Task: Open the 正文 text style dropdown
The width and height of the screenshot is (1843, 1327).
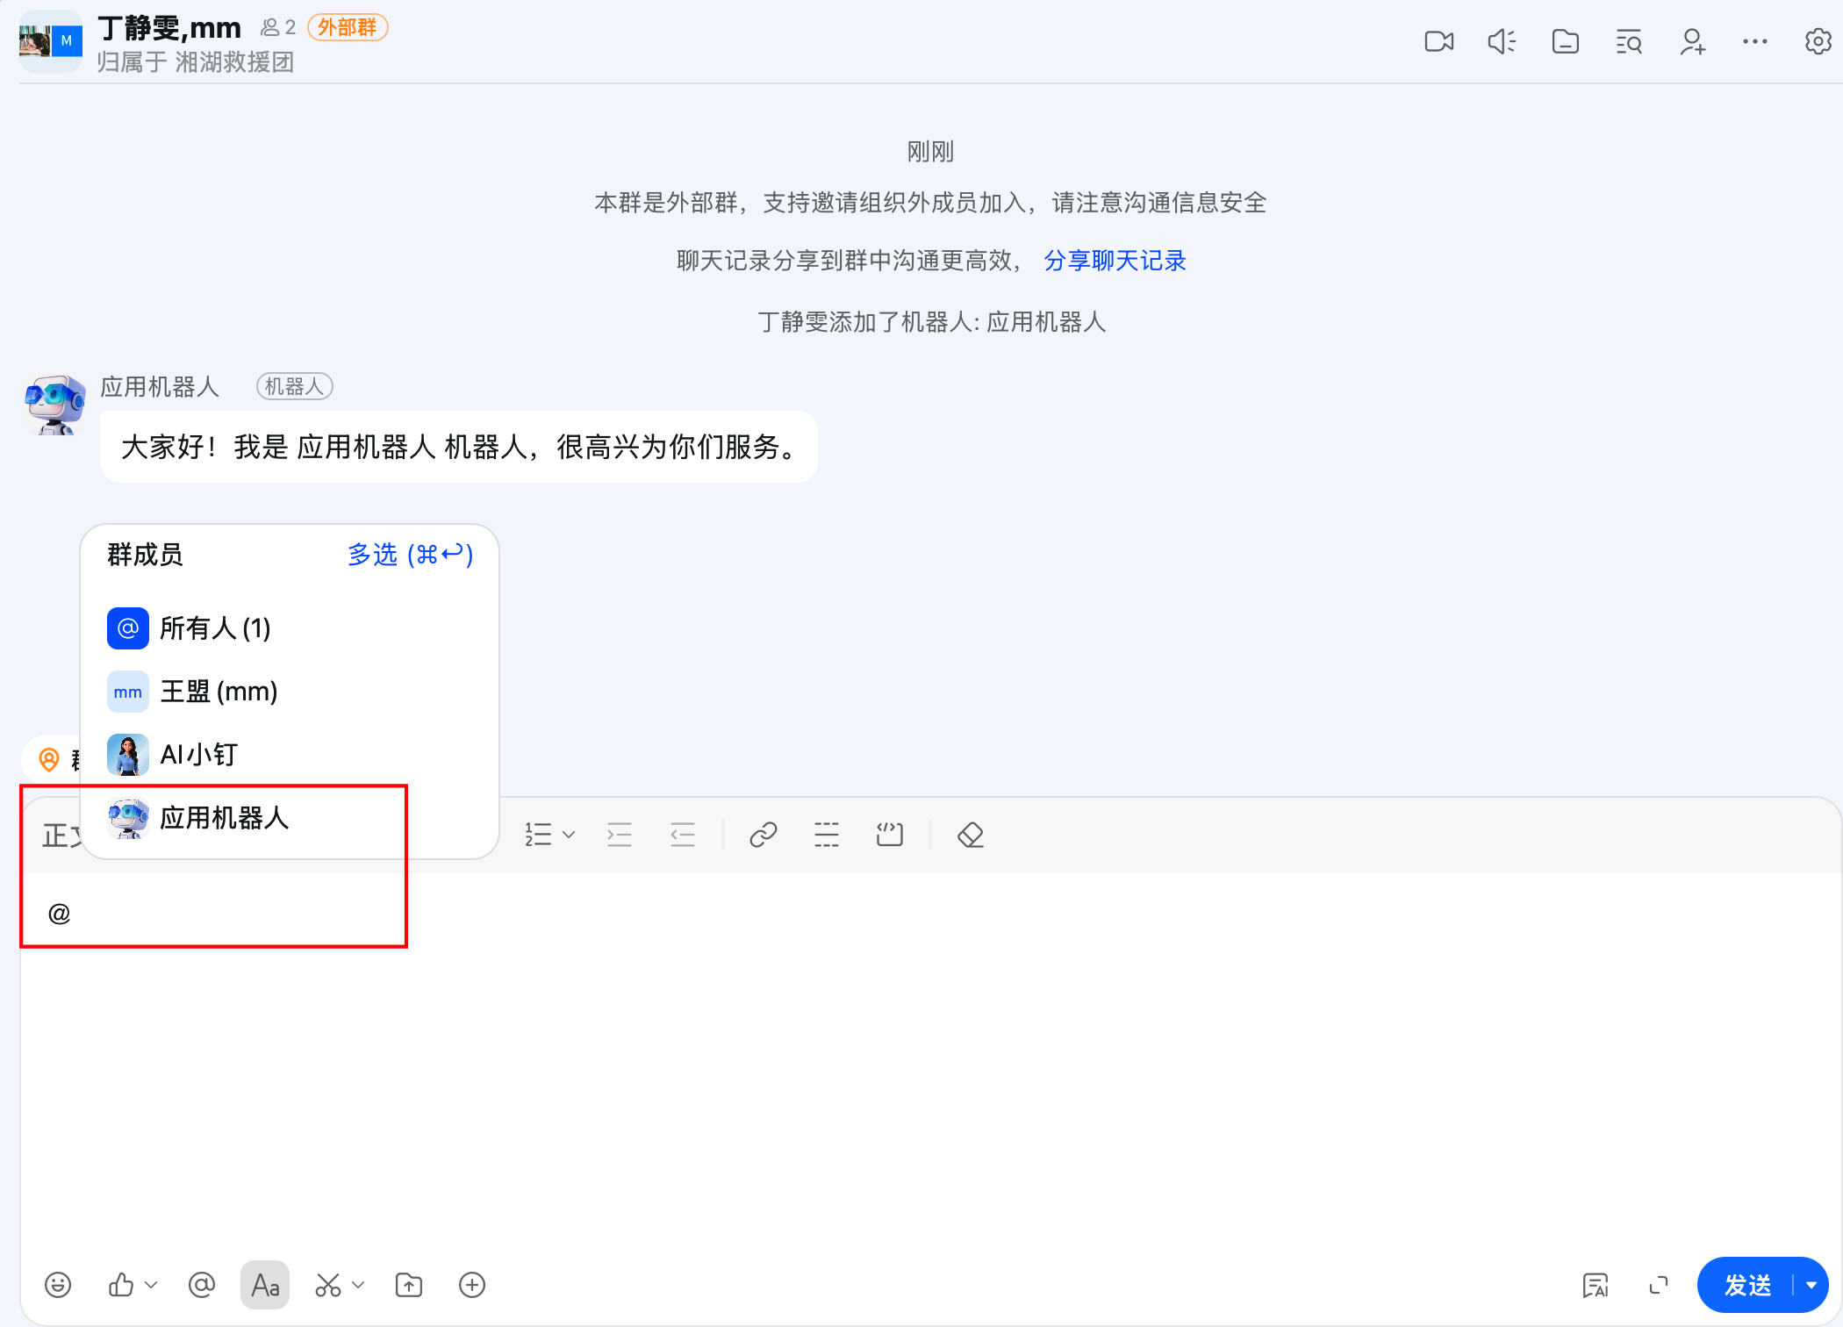Action: [x=61, y=835]
